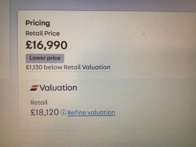Click the Lower price badge
This screenshot has width=196, height=147.
45,58
